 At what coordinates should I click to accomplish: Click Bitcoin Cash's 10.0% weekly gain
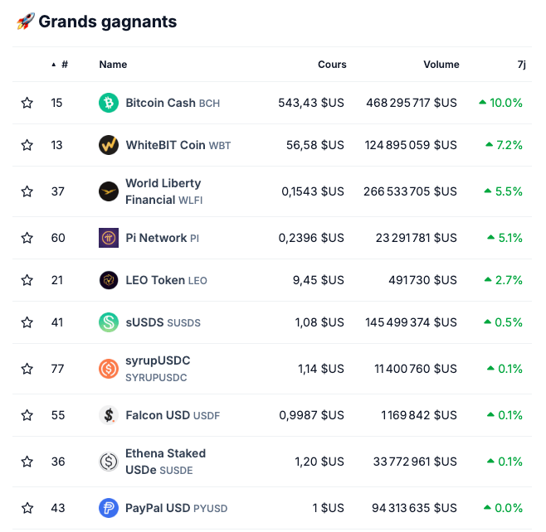pos(501,103)
